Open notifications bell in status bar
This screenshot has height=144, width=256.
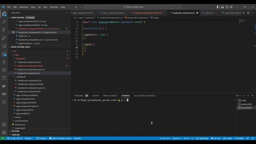[252, 138]
